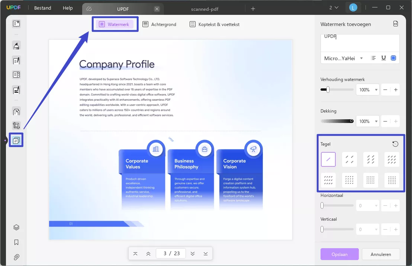This screenshot has height=266, width=412.
Task: Switch to the scanned-pdf document tab
Action: pos(205,9)
